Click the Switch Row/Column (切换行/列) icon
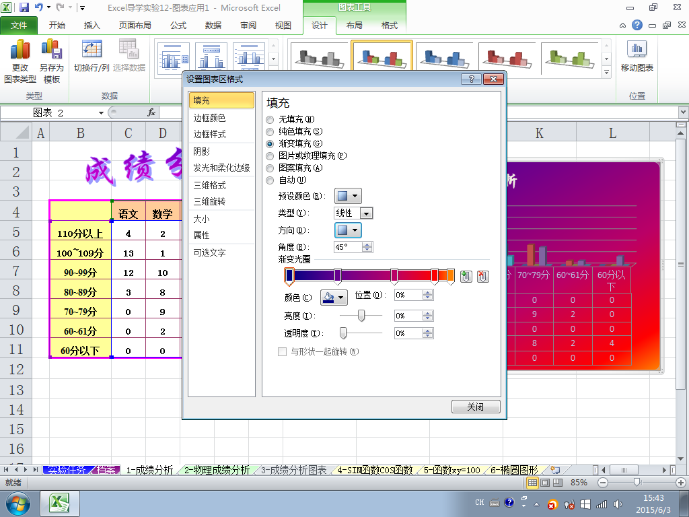This screenshot has height=517, width=689. [92, 56]
